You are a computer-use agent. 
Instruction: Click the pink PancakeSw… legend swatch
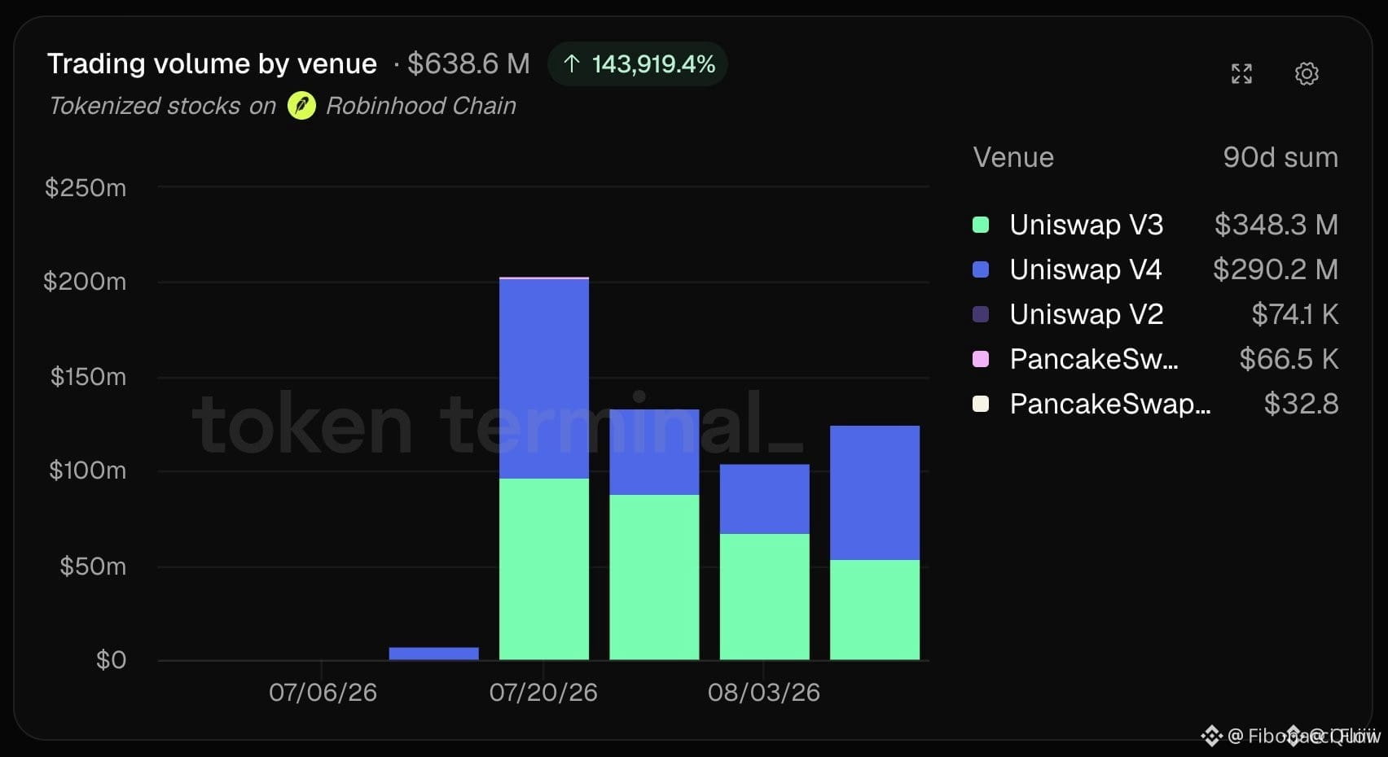981,359
